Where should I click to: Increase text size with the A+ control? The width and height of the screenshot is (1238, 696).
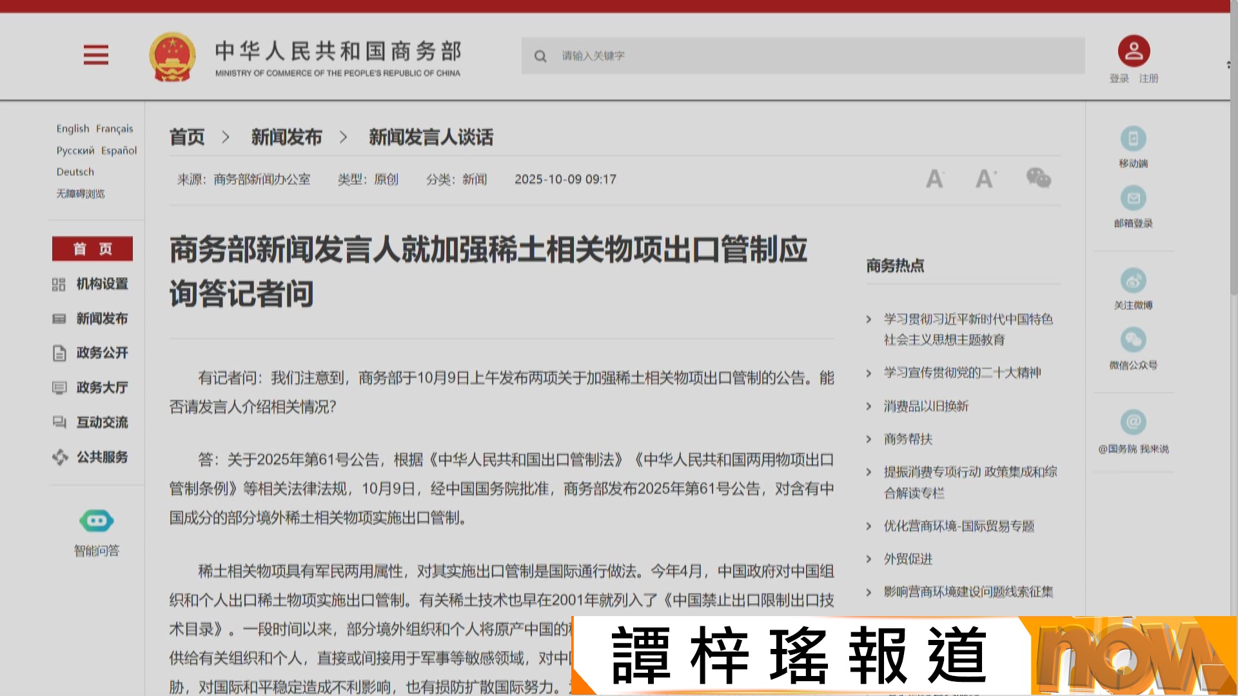pyautogui.click(x=985, y=179)
